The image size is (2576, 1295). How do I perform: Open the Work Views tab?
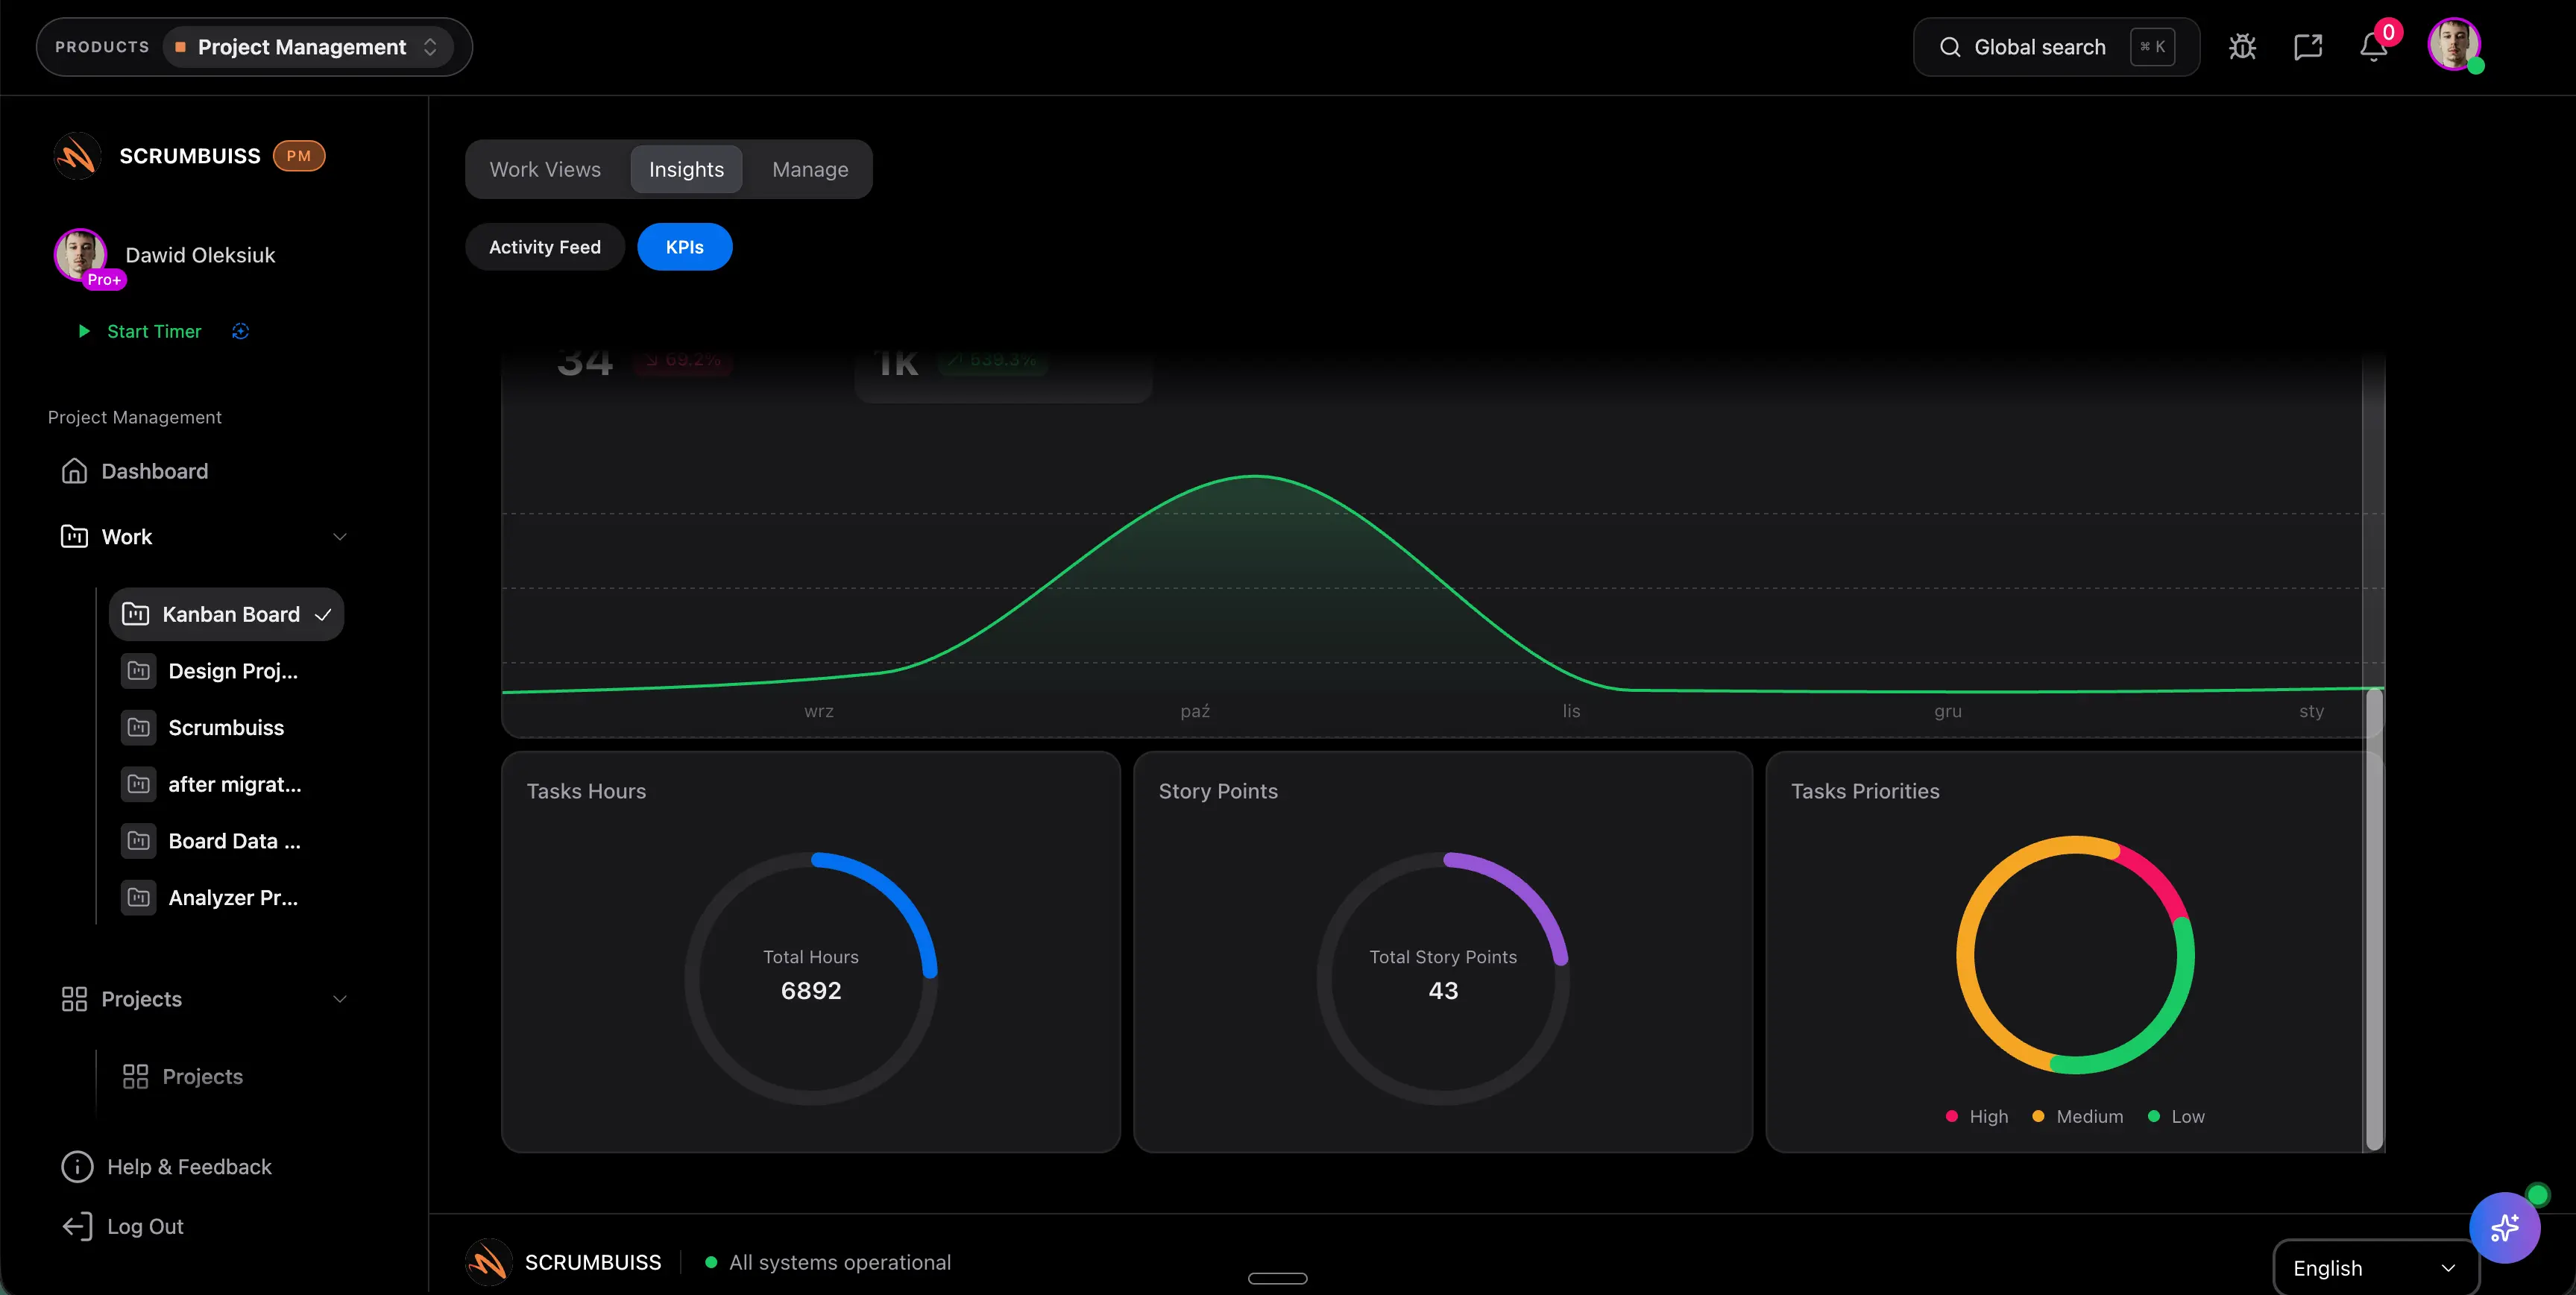coord(544,169)
